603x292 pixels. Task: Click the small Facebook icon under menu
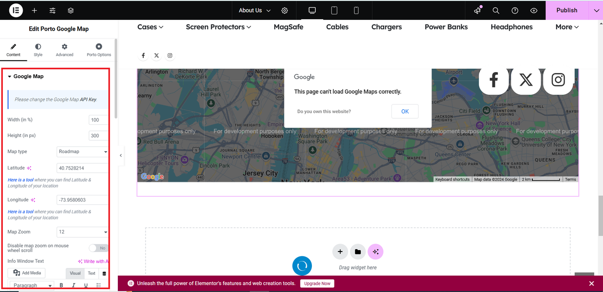pos(143,56)
